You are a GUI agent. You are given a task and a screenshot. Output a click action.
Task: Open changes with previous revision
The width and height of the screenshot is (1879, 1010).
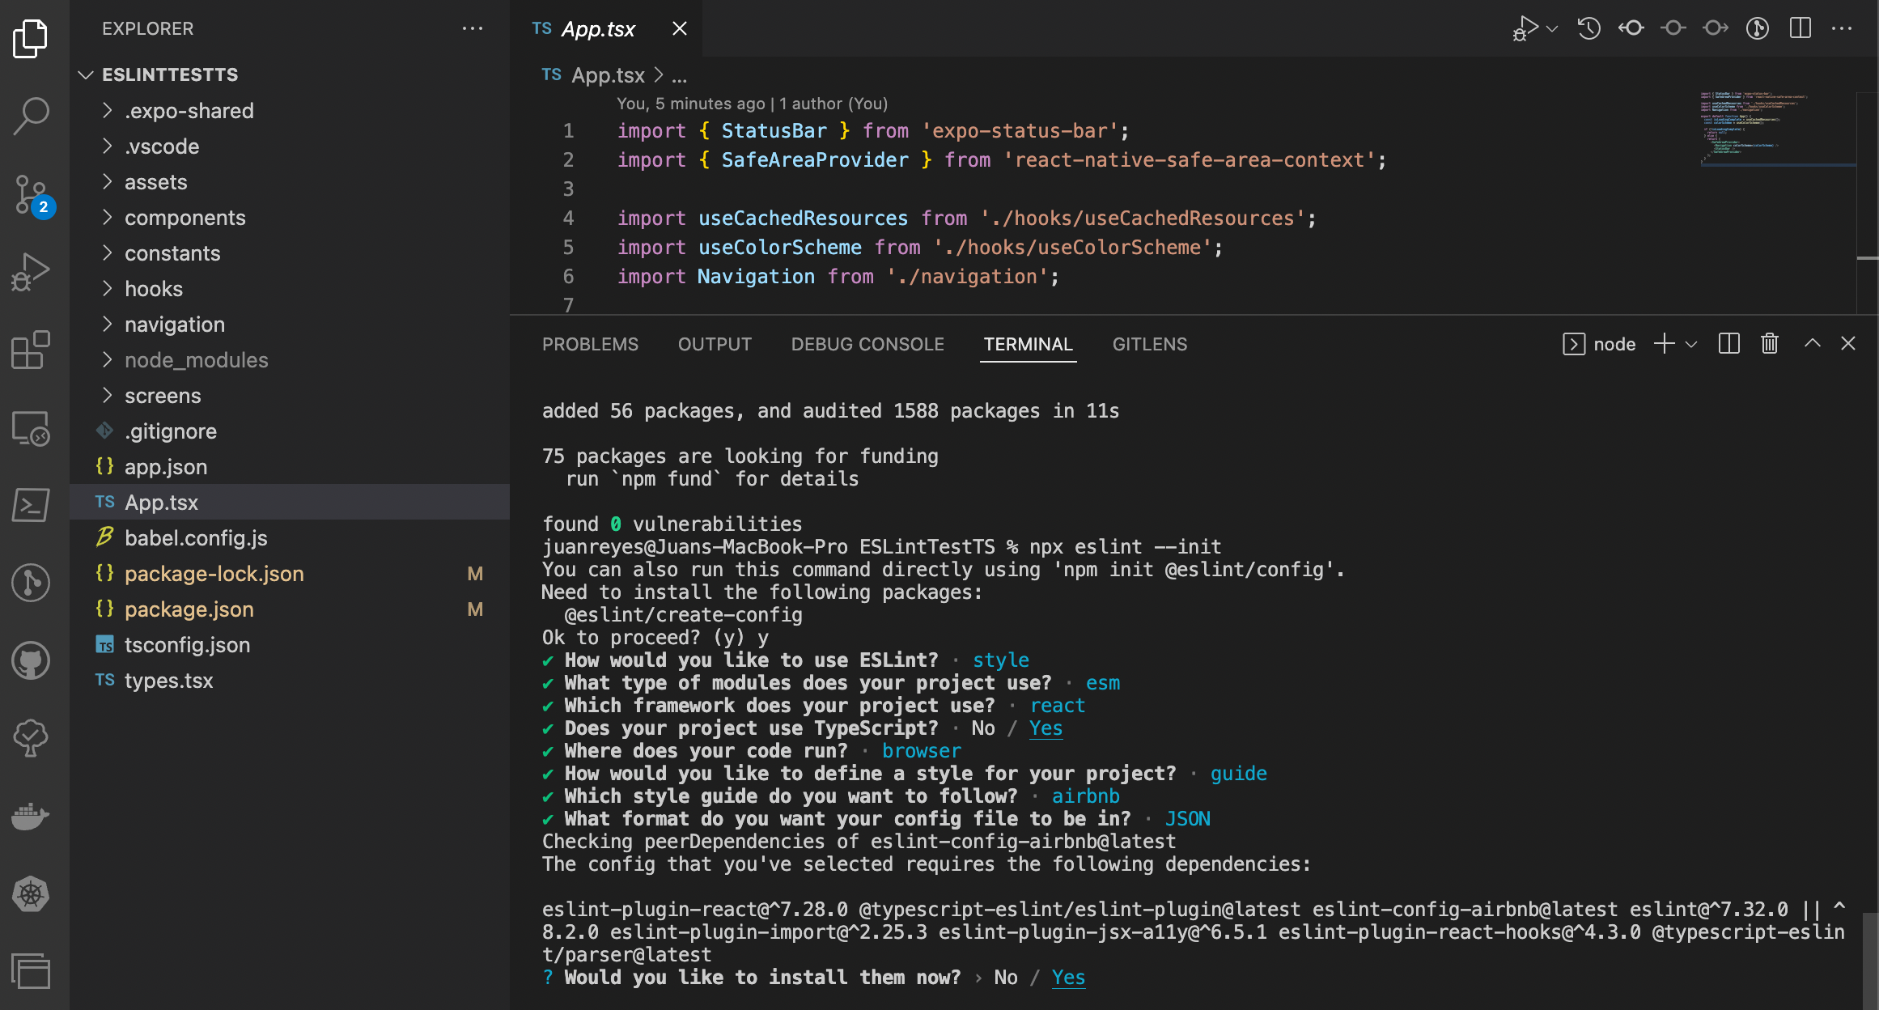(x=1631, y=28)
